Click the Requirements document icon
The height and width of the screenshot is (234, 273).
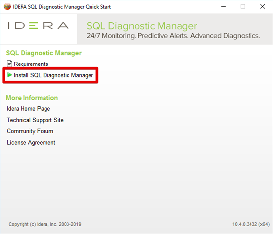pyautogui.click(x=9, y=64)
